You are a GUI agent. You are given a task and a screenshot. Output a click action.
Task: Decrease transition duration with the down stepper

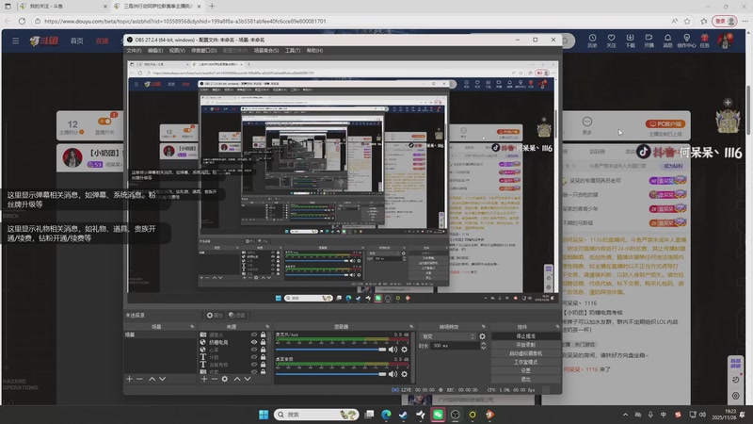click(x=483, y=348)
